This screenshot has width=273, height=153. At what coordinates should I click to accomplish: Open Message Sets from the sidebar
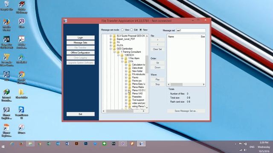(x=81, y=42)
